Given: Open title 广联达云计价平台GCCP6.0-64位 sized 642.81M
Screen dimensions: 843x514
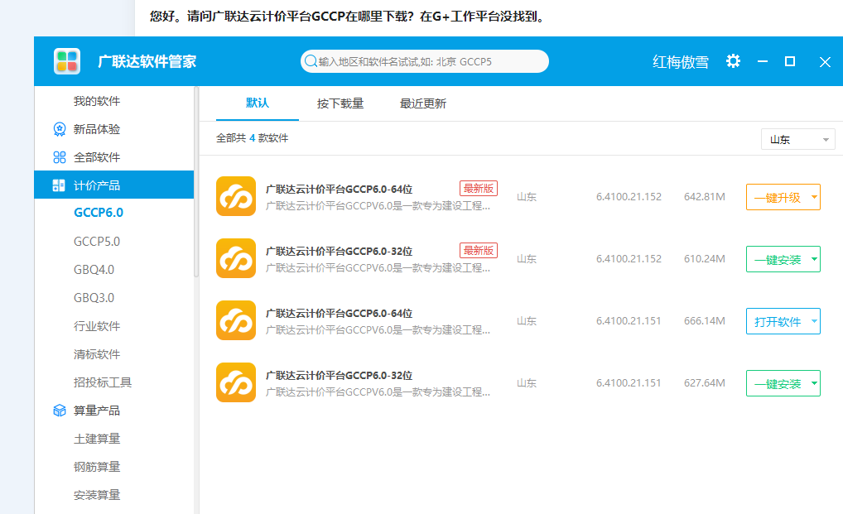Looking at the screenshot, I should [x=340, y=189].
